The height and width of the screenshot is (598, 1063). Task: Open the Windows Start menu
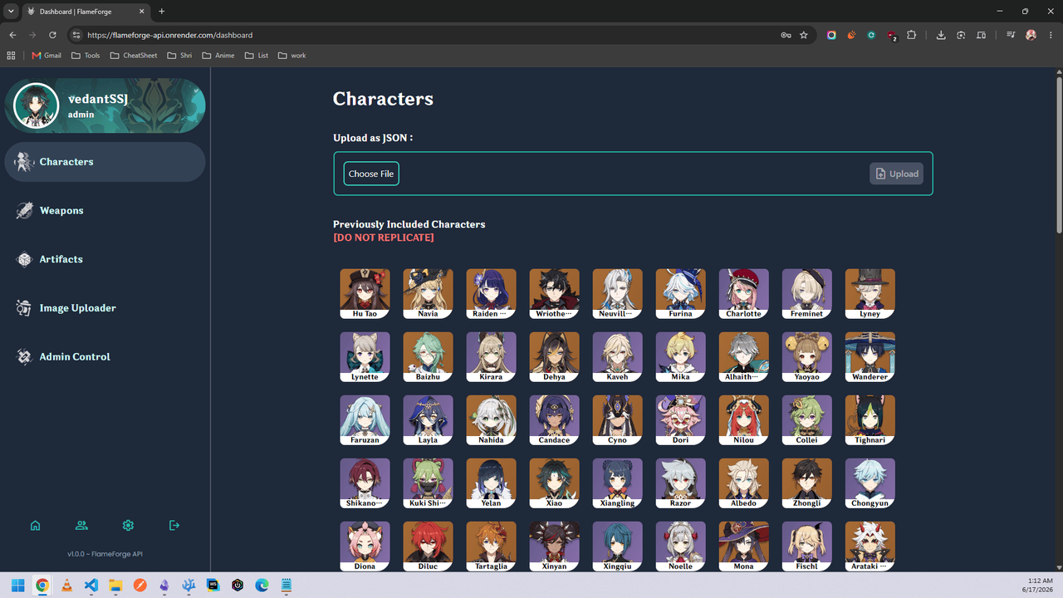click(17, 586)
